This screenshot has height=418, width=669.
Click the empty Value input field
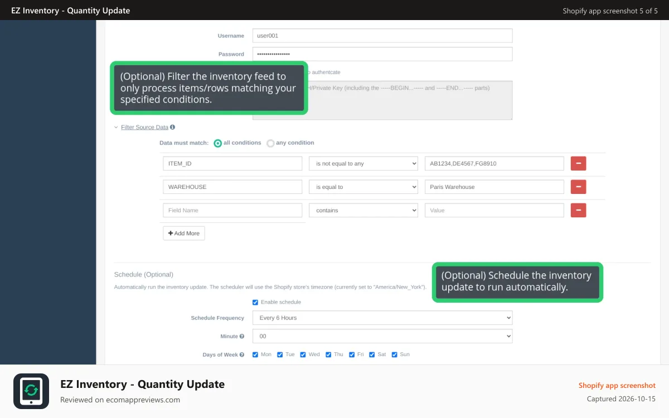click(495, 210)
